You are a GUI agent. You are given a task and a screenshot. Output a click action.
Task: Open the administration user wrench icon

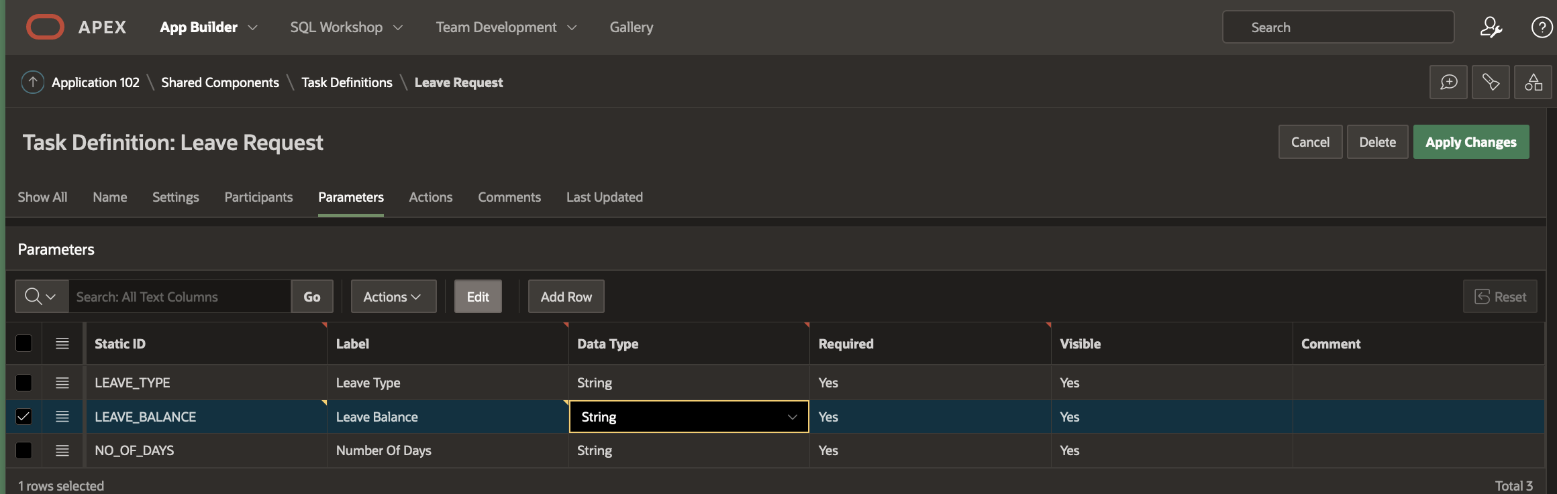[x=1491, y=27]
